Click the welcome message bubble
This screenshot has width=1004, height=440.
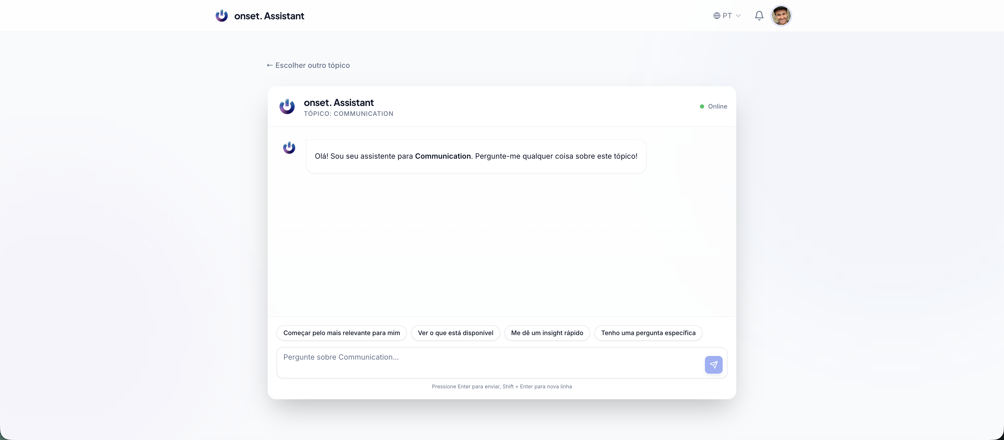click(476, 156)
